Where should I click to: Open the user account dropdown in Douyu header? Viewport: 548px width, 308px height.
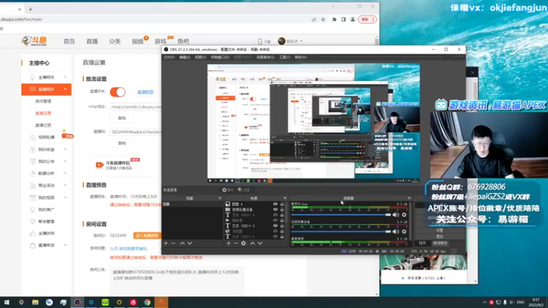coord(290,41)
